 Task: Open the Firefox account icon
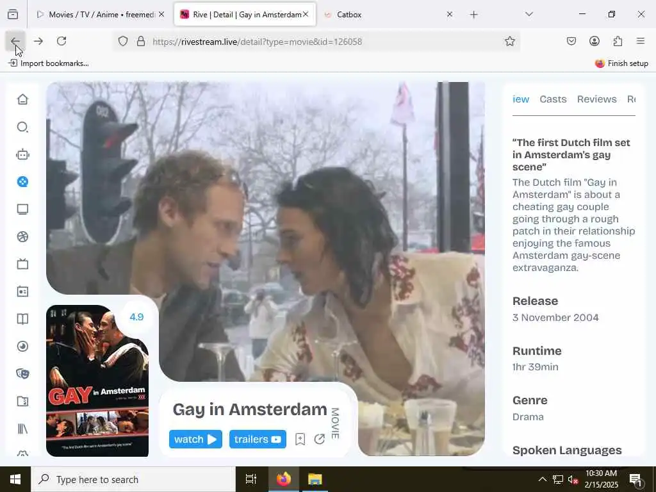click(x=594, y=41)
